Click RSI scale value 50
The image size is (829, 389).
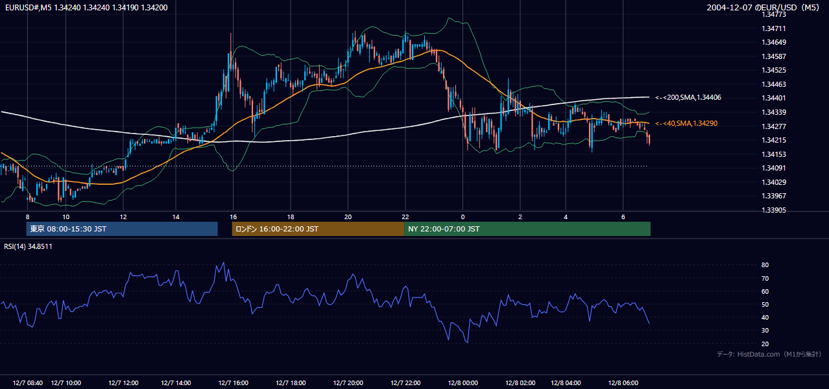coord(765,304)
